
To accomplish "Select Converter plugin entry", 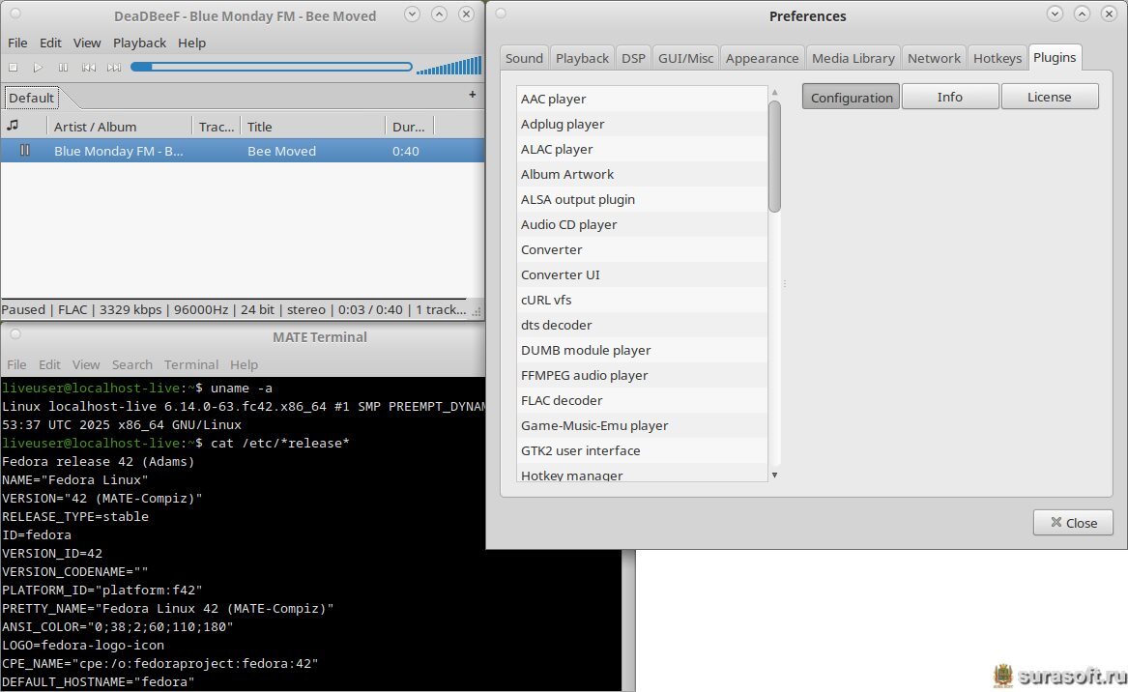I will click(x=642, y=249).
